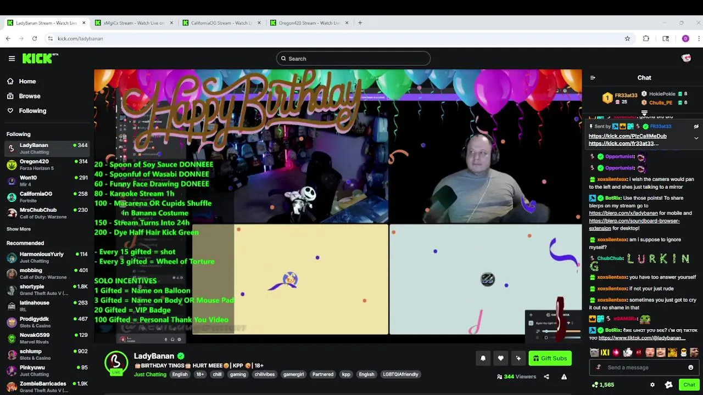
Task: Open the recommended channel HarmoniousYuriy
Action: [47, 257]
